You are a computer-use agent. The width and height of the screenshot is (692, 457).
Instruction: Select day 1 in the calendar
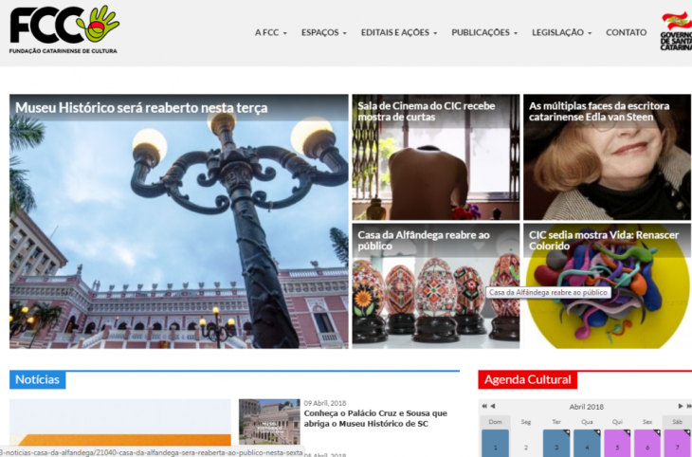tap(495, 445)
